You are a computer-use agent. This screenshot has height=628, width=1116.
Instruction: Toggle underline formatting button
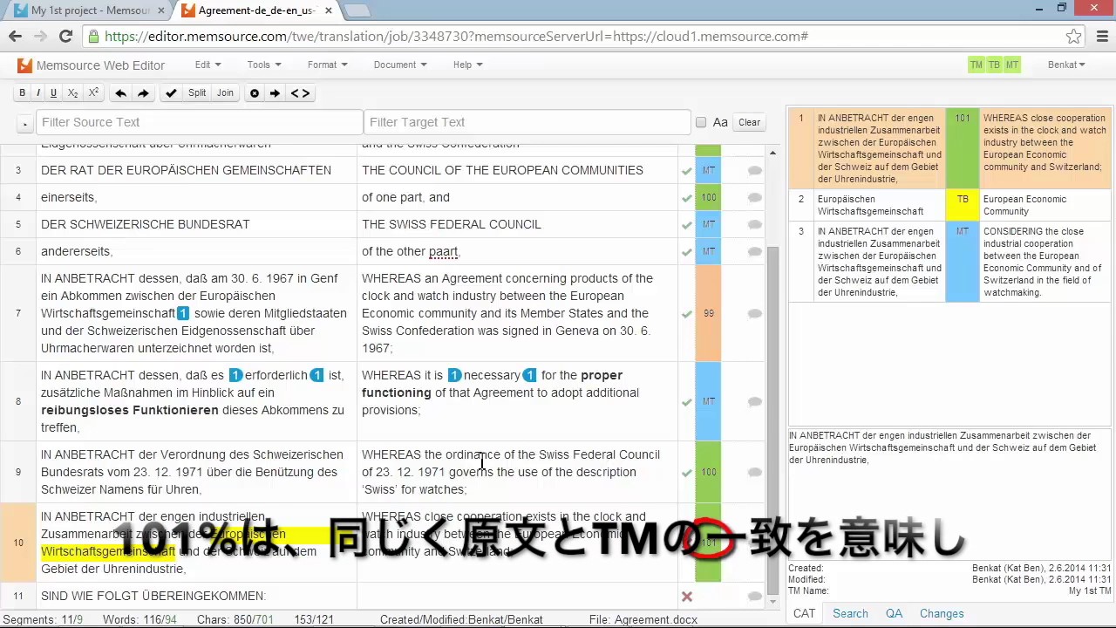pyautogui.click(x=53, y=93)
